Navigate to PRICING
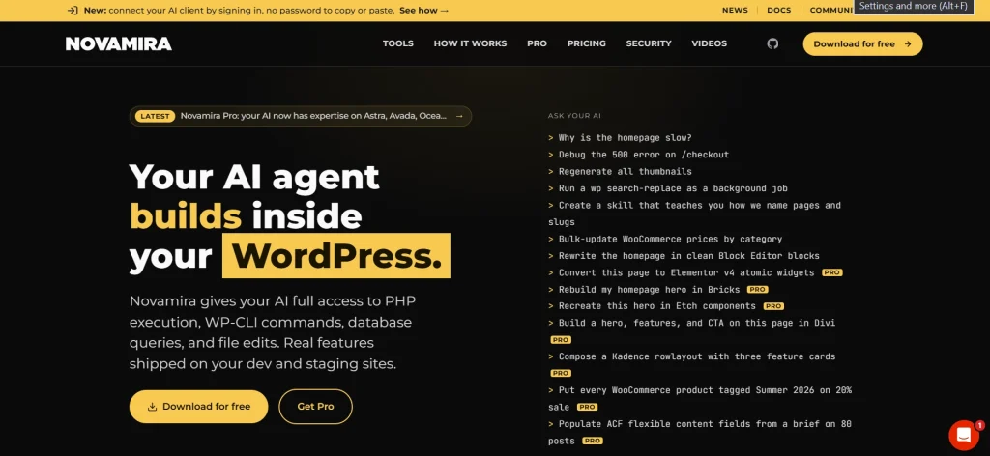The height and width of the screenshot is (456, 990). point(586,43)
